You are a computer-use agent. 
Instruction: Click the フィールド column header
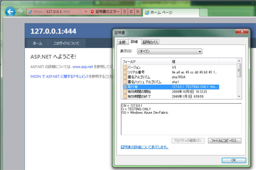coord(146,62)
